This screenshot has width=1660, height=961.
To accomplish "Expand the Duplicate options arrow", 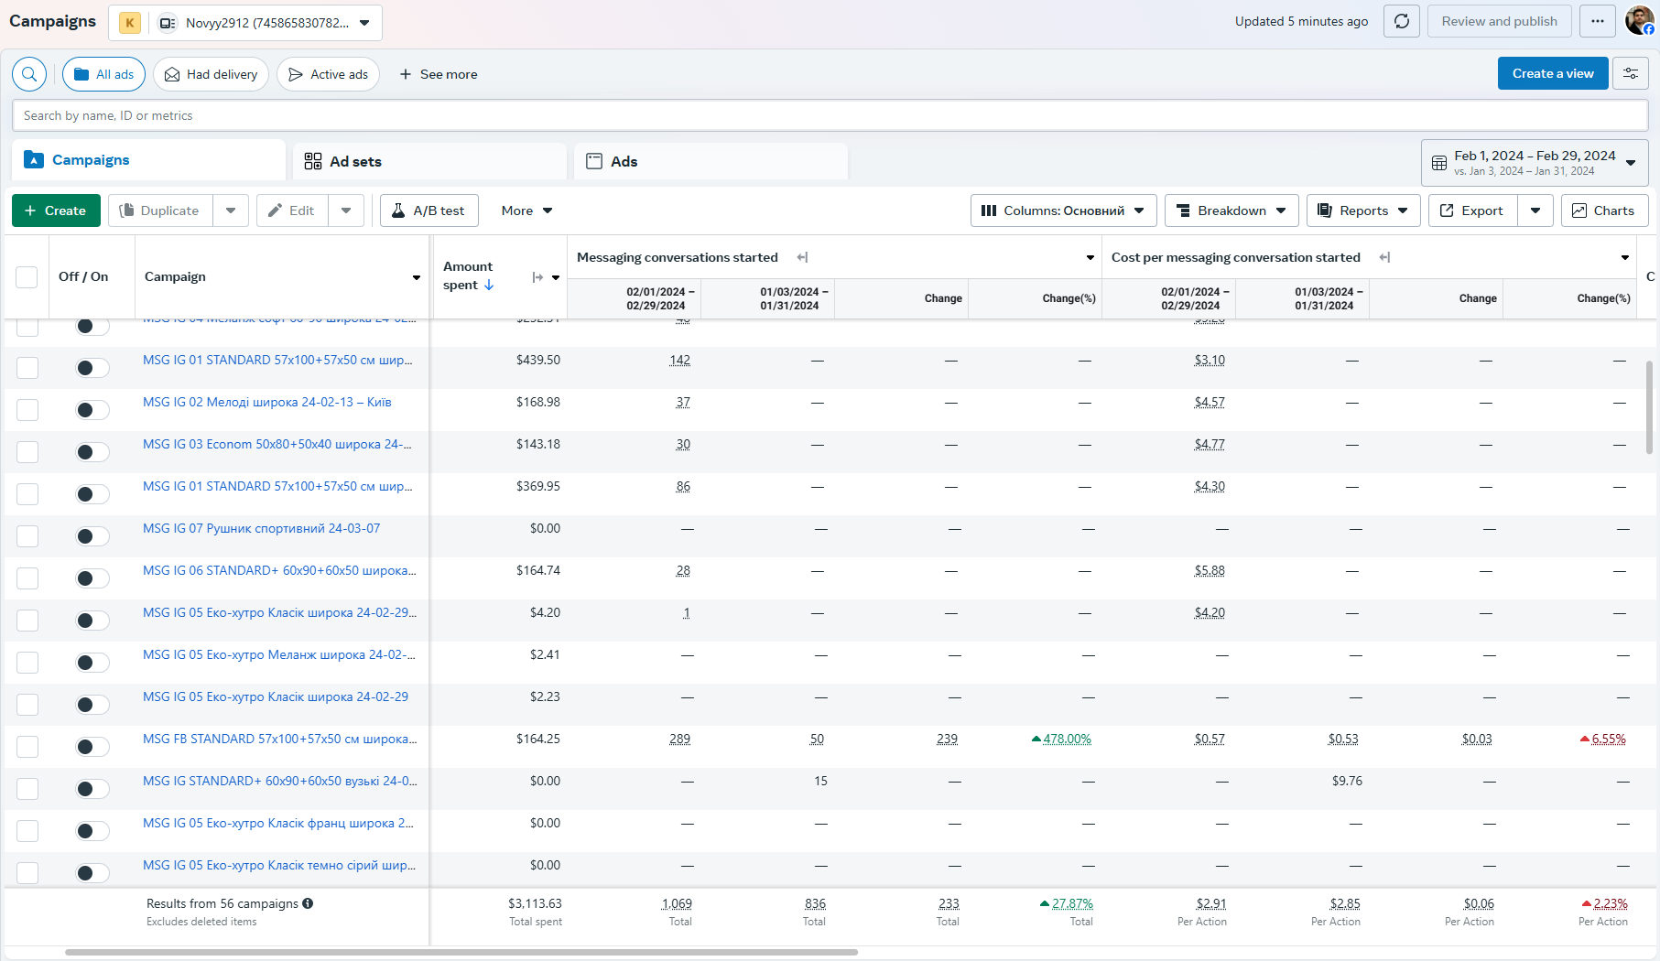I will coord(231,211).
